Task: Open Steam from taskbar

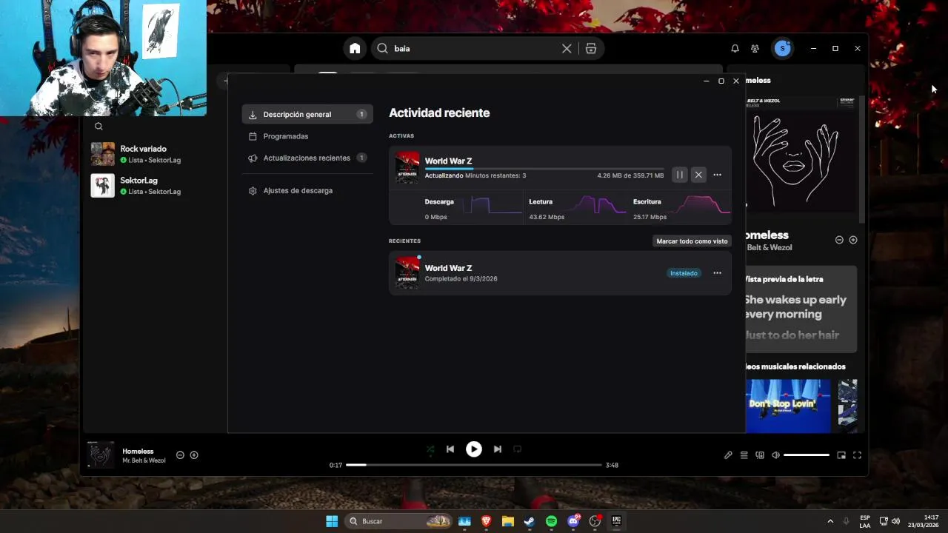Action: [x=529, y=521]
